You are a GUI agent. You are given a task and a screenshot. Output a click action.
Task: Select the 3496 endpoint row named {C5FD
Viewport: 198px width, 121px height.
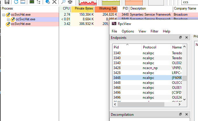coord(147,93)
